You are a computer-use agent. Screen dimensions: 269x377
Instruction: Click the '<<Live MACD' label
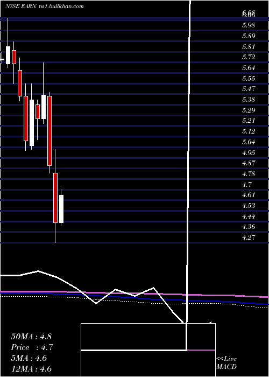(226, 363)
